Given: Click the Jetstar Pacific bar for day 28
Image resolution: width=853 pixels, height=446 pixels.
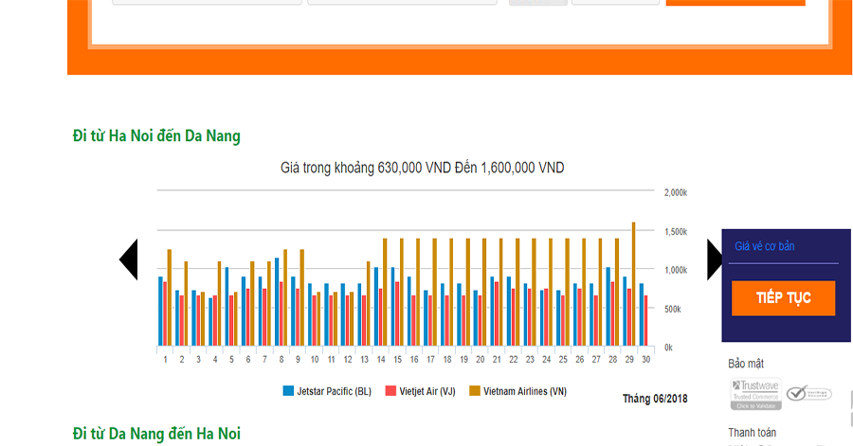Looking at the screenshot, I should pos(608,307).
